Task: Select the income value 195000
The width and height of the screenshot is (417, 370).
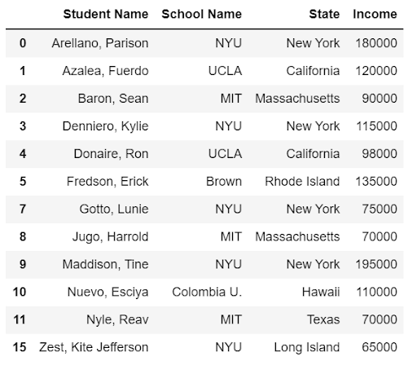Action: [x=376, y=265]
